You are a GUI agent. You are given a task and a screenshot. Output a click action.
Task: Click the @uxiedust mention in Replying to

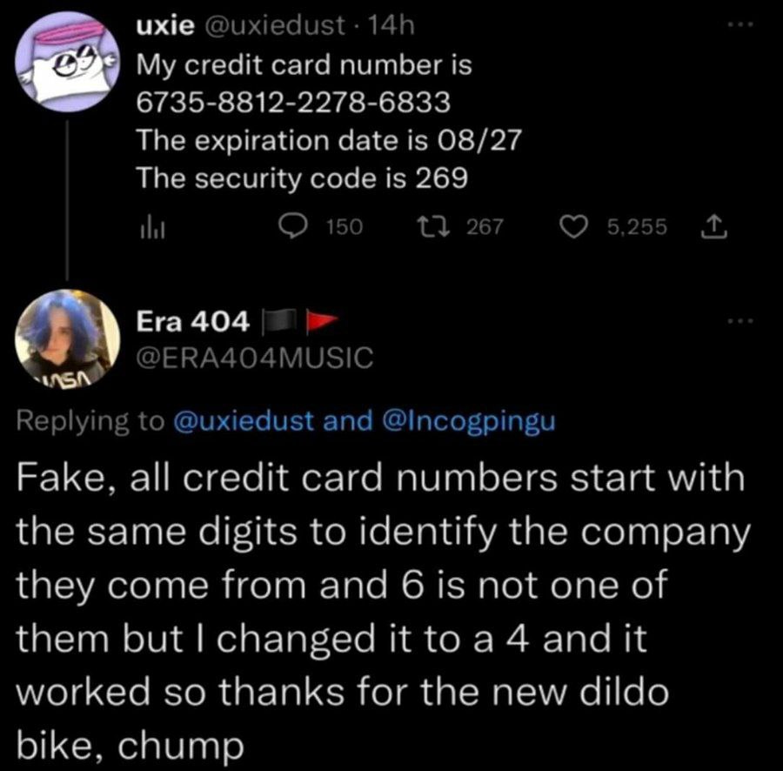point(244,421)
